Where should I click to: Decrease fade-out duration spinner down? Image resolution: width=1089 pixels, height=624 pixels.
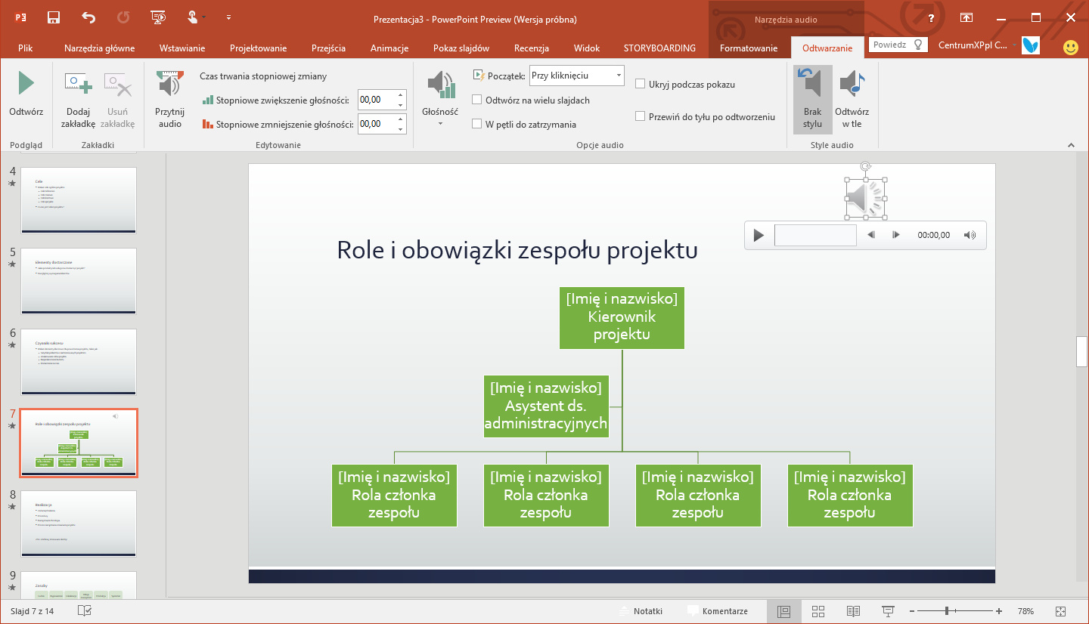click(x=401, y=128)
